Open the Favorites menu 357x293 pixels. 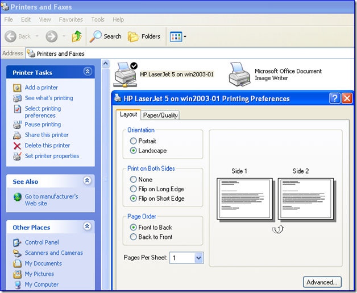pyautogui.click(x=71, y=19)
